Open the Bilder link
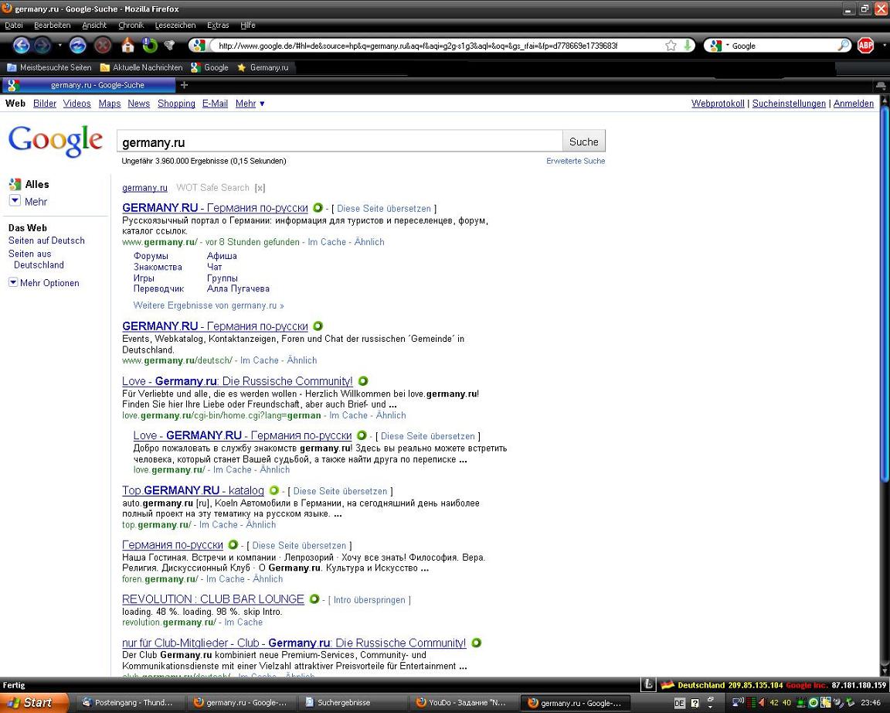The width and height of the screenshot is (890, 713). (x=45, y=104)
